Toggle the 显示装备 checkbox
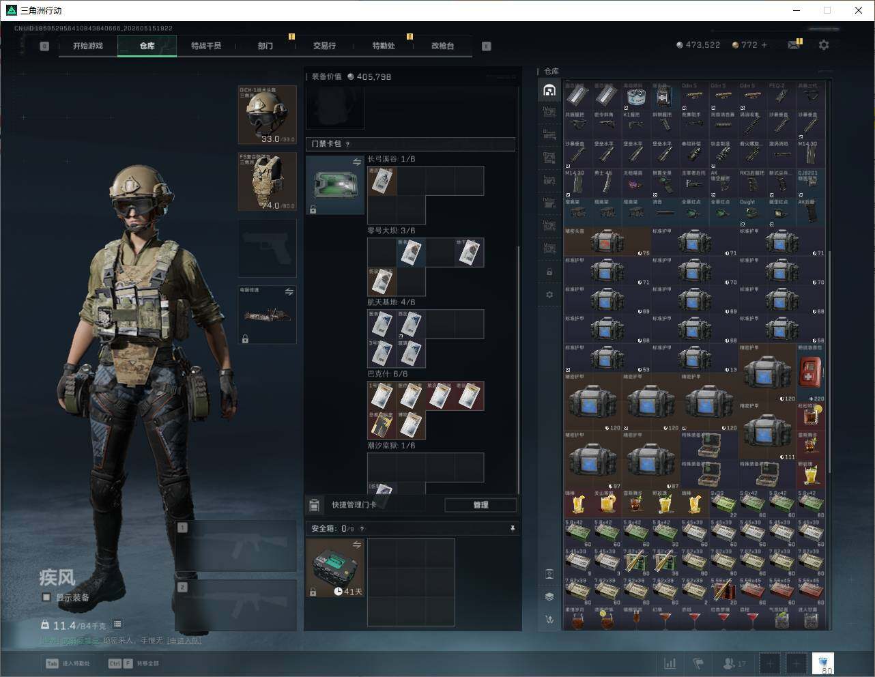Viewport: 875px width, 677px height. tap(46, 597)
